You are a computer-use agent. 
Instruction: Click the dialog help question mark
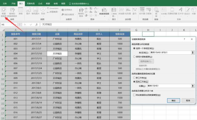click(x=184, y=39)
